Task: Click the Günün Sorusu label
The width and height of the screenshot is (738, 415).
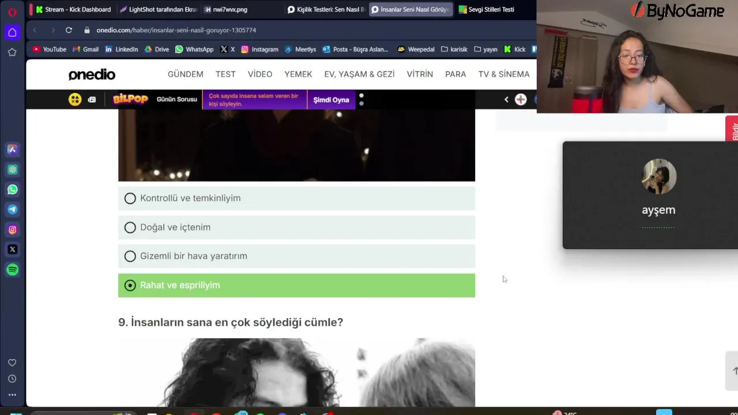Action: coord(177,100)
